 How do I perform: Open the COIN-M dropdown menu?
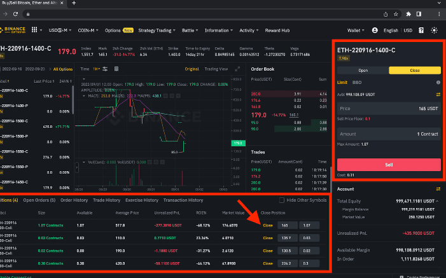[x=88, y=30]
